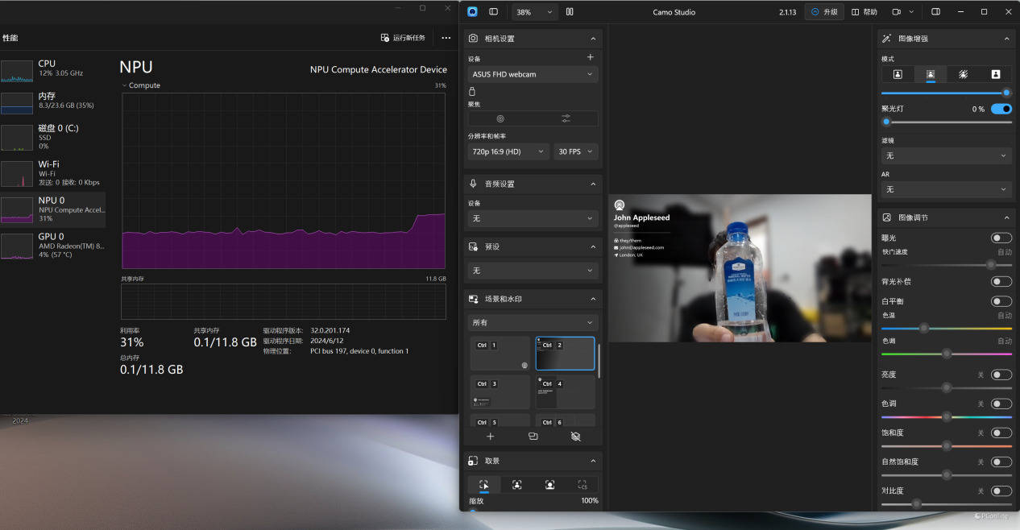Click the hide watermark icon below scenes

575,436
